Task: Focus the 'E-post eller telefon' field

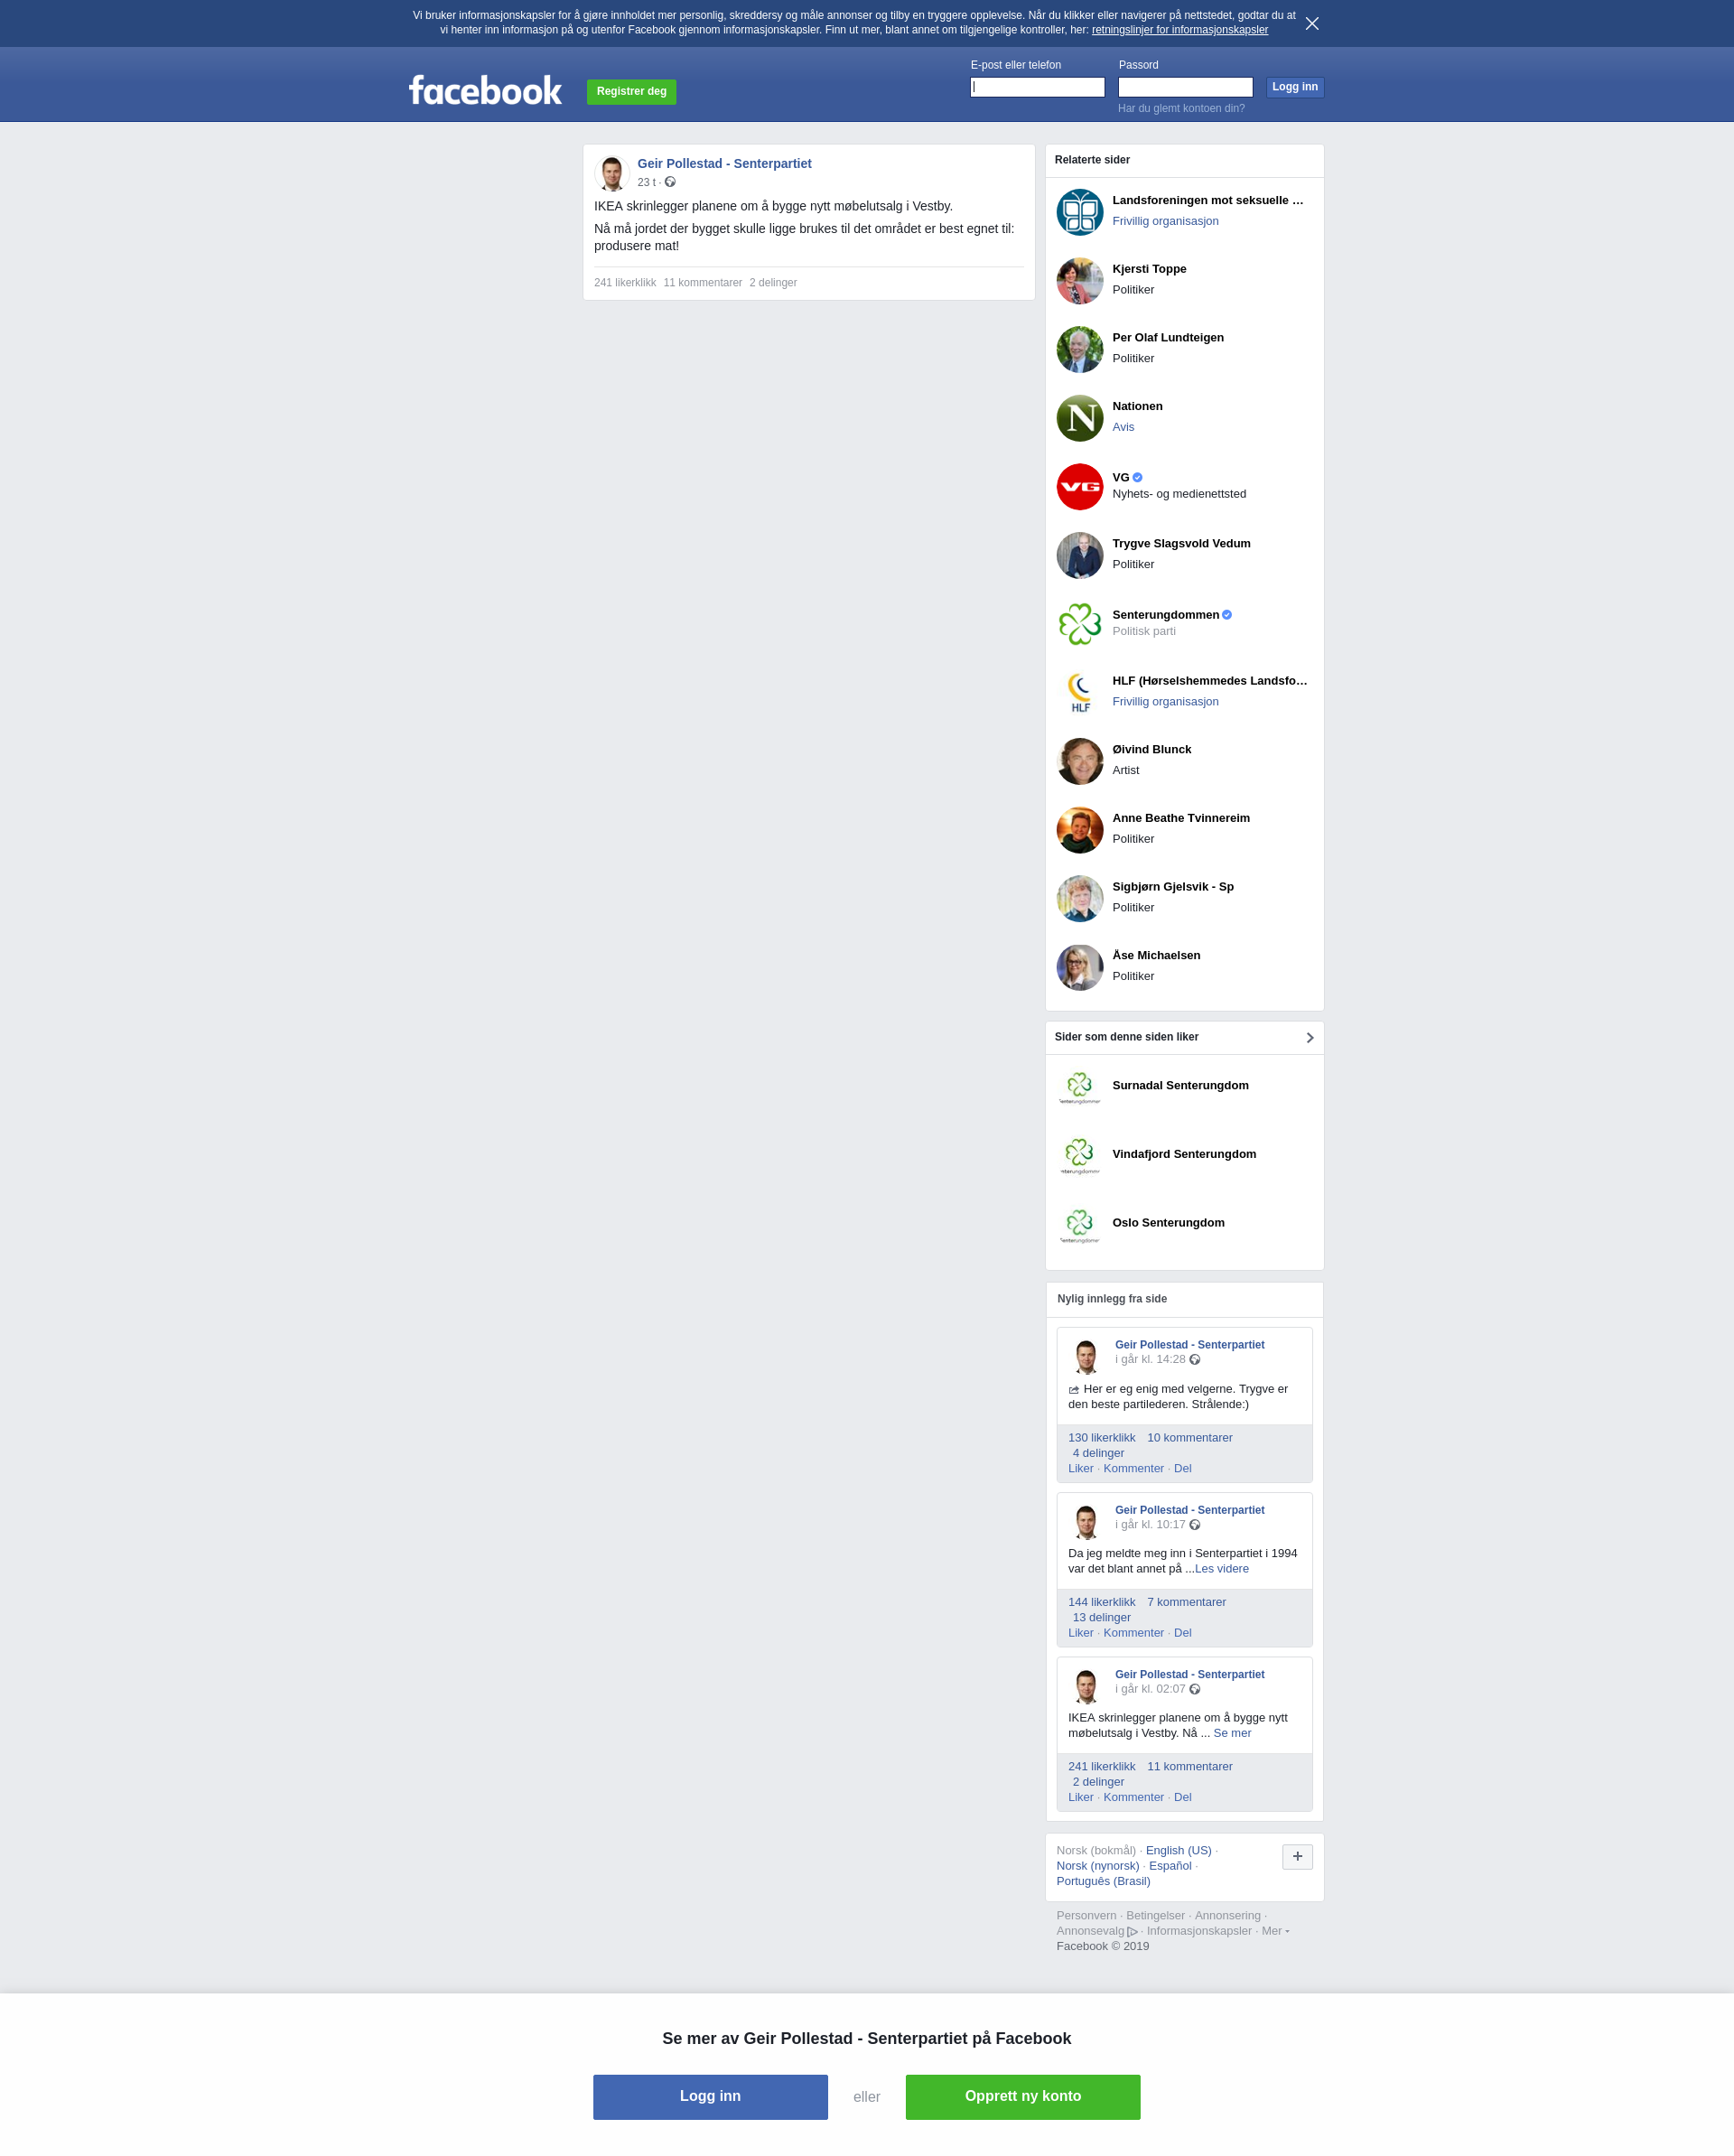Action: point(1037,88)
